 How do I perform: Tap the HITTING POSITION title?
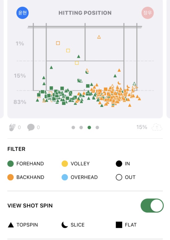coord(85,13)
